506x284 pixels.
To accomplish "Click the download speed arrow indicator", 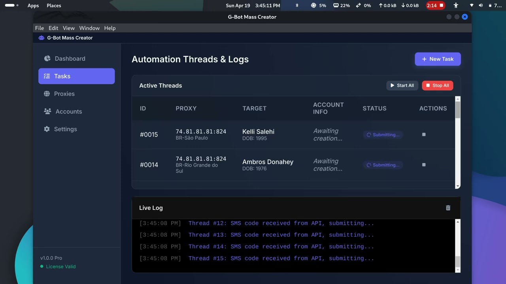I will pos(410,6).
